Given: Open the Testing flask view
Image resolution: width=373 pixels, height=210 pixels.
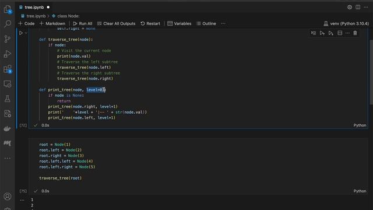Looking at the screenshot, I should coord(8,99).
